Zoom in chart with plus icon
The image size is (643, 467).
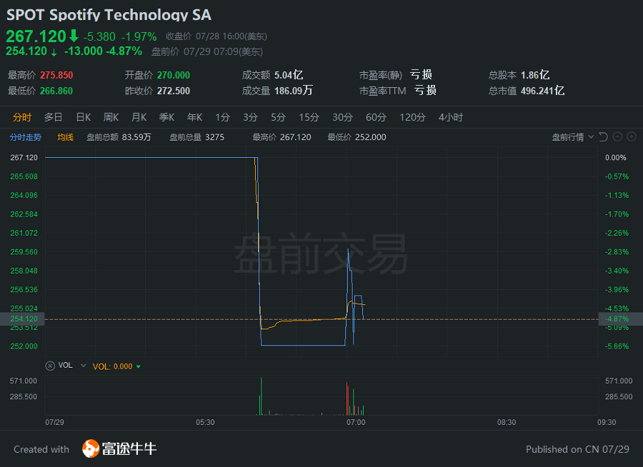(x=632, y=137)
